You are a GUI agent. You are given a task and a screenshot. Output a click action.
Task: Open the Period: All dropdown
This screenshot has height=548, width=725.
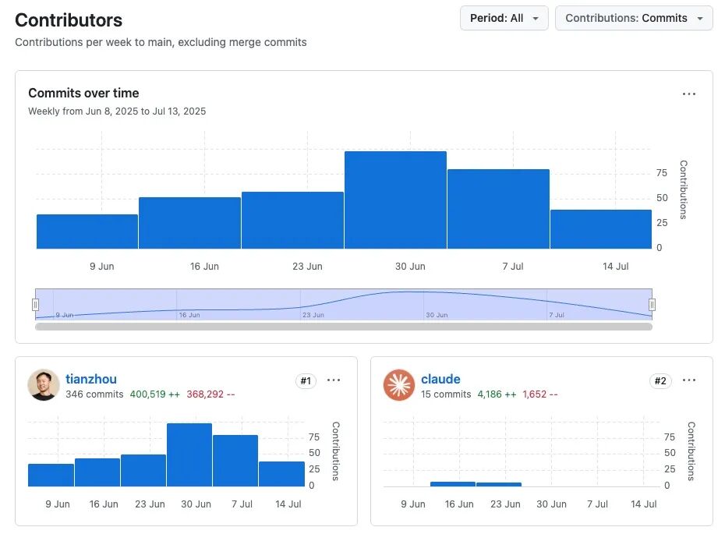(x=504, y=18)
